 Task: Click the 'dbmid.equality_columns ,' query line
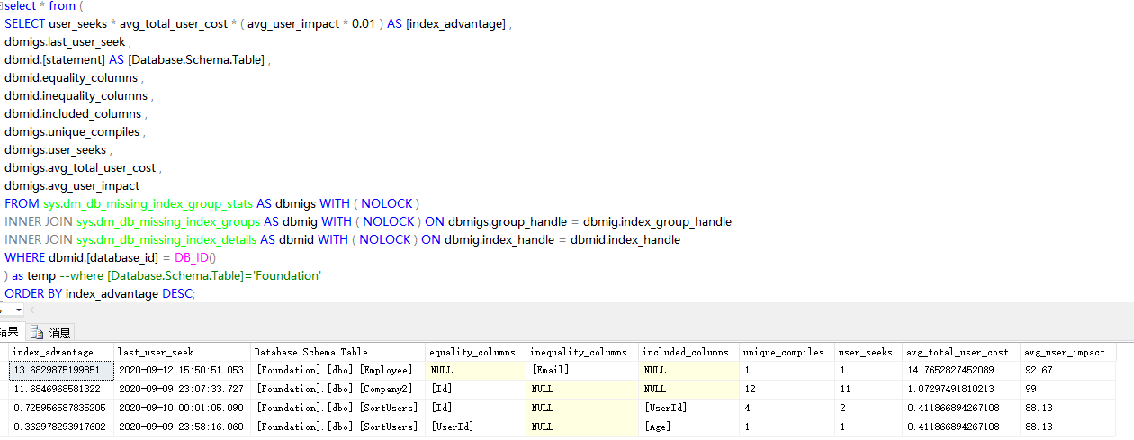tap(74, 77)
